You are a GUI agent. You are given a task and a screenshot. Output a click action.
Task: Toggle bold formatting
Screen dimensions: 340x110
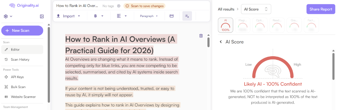click(x=95, y=16)
